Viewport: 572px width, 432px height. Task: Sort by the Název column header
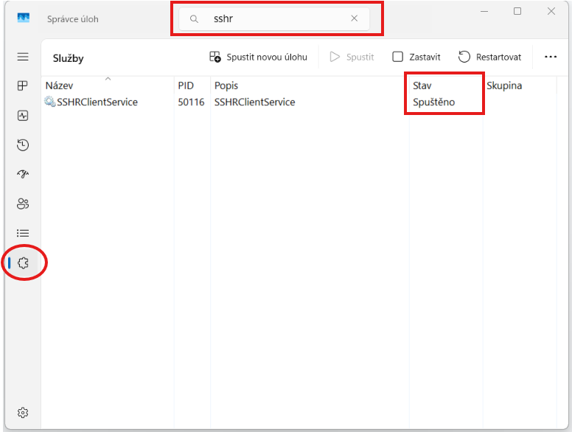[59, 86]
